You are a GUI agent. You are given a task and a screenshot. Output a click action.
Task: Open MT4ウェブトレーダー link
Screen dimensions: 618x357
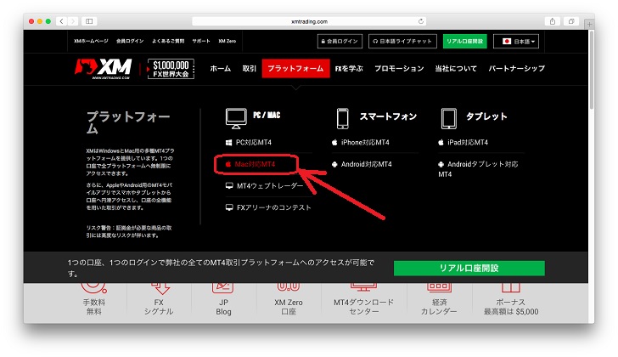coord(265,186)
